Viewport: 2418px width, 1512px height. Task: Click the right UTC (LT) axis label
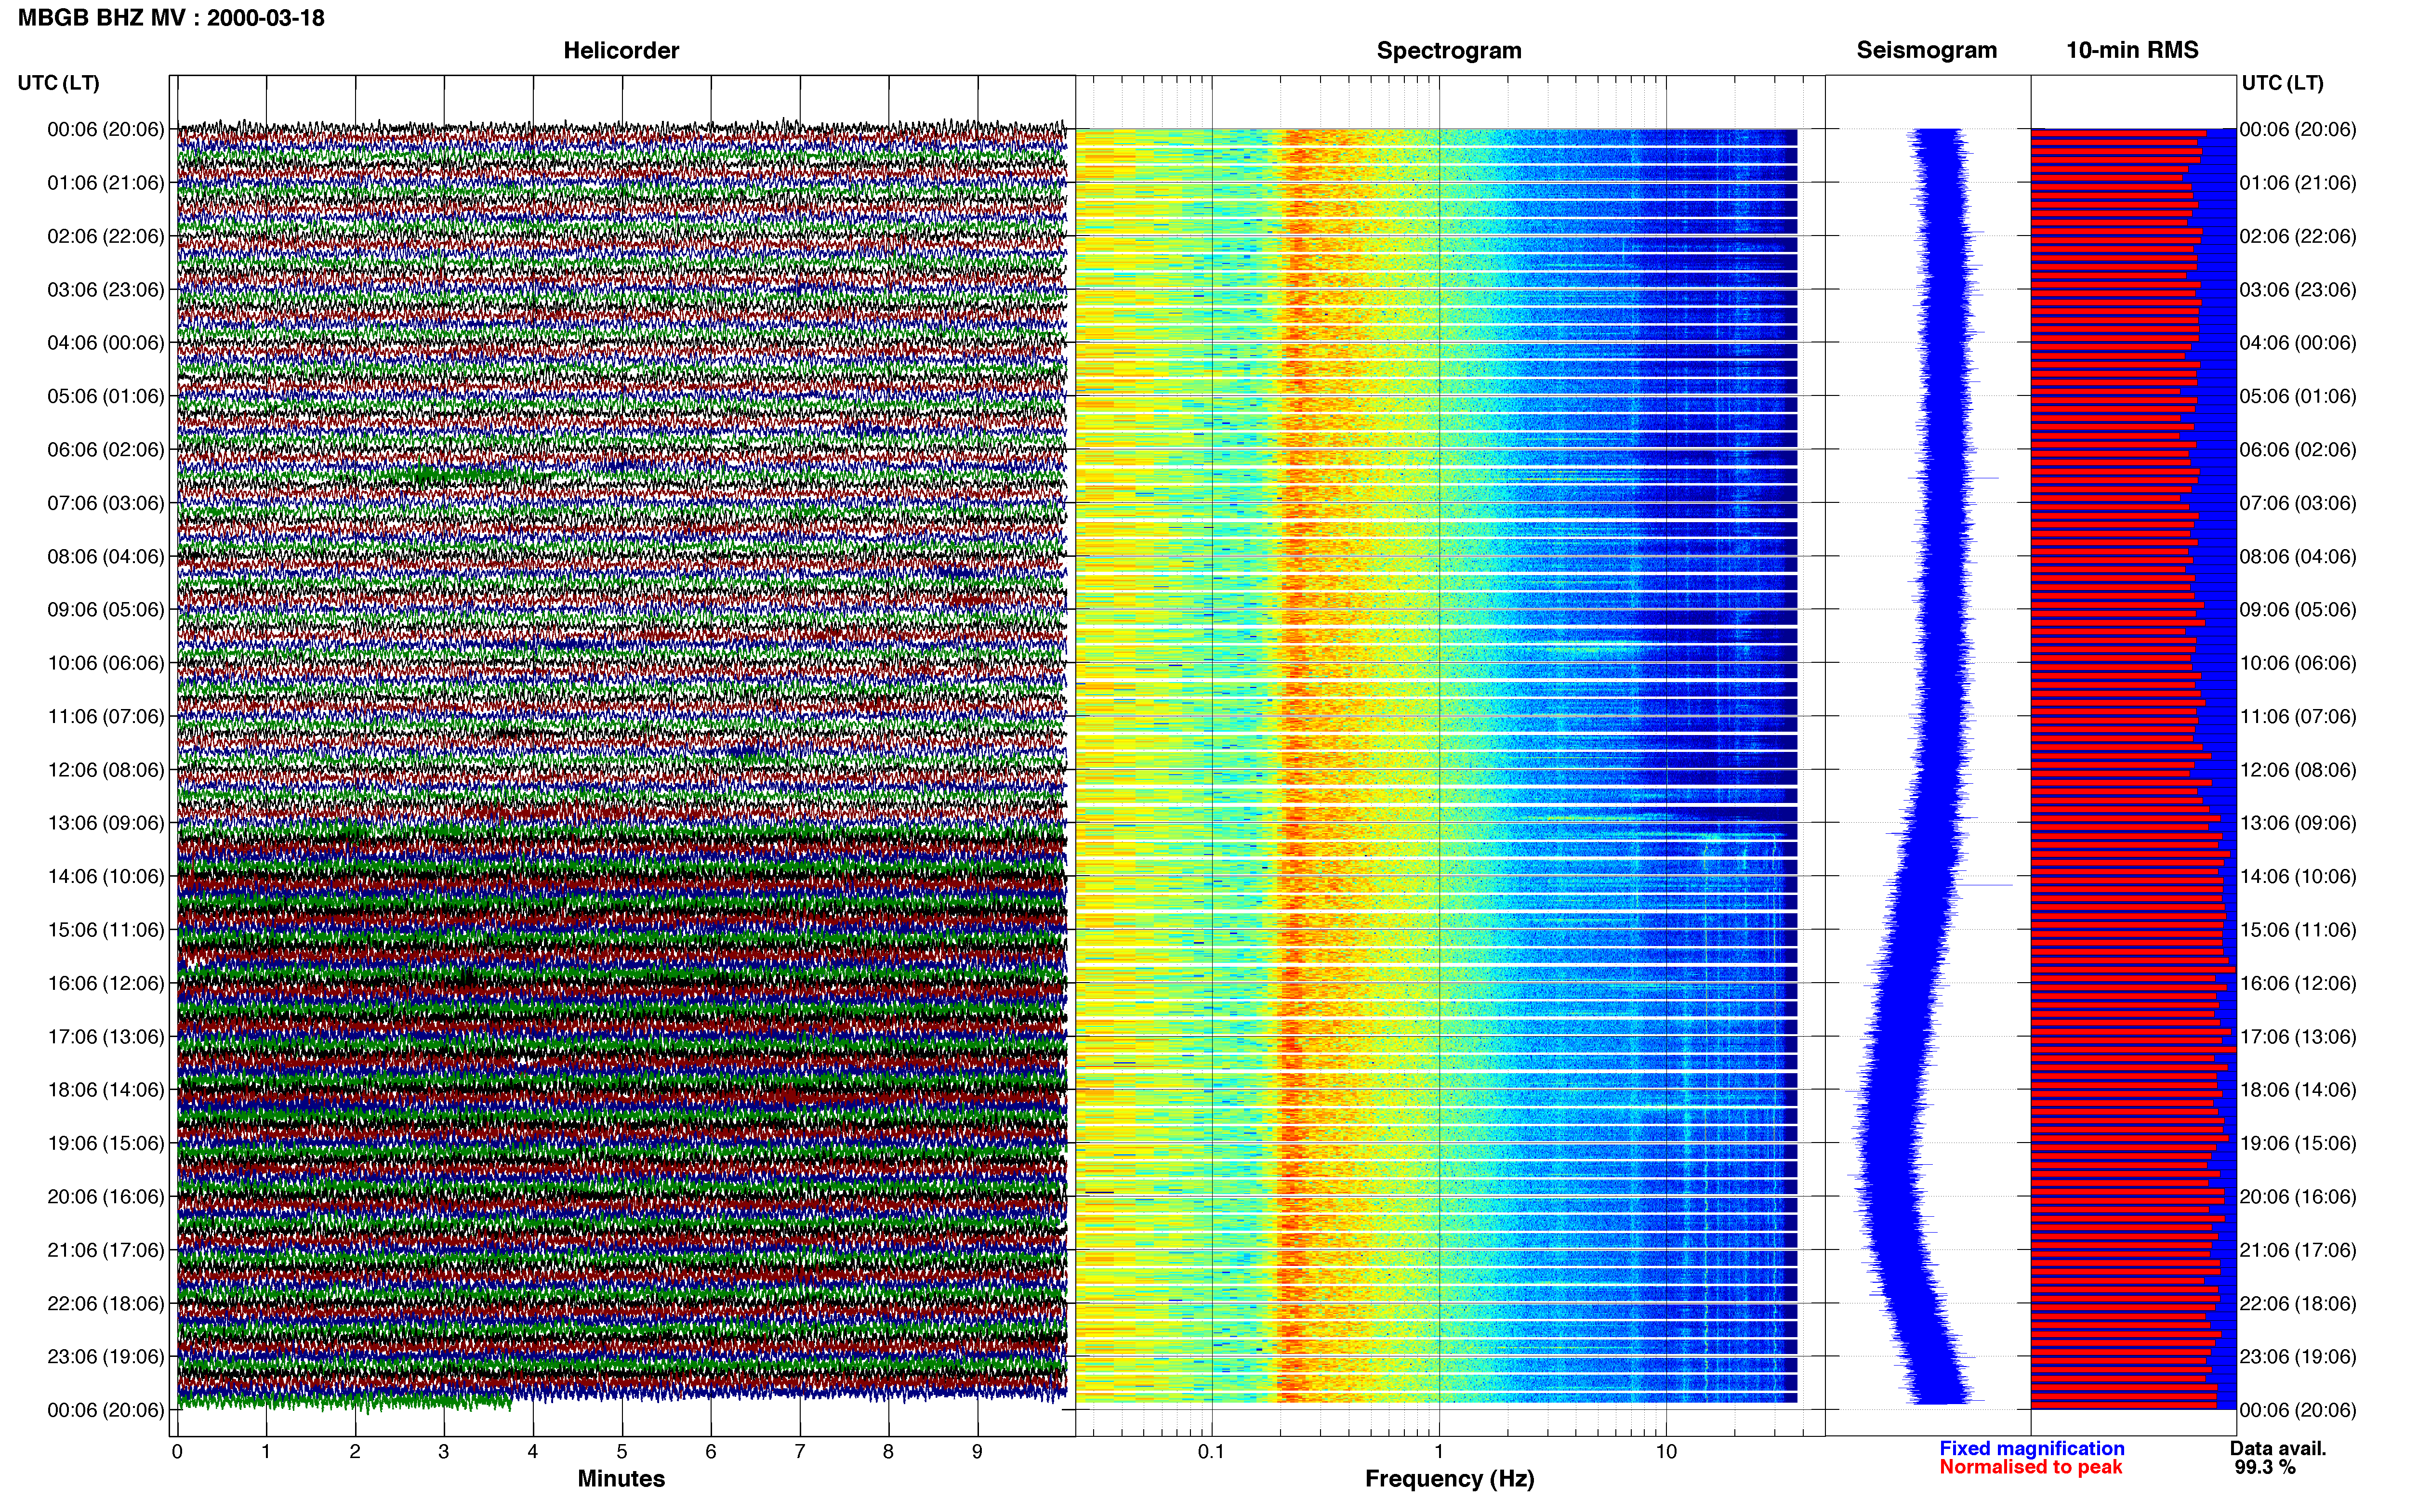[x=2282, y=83]
